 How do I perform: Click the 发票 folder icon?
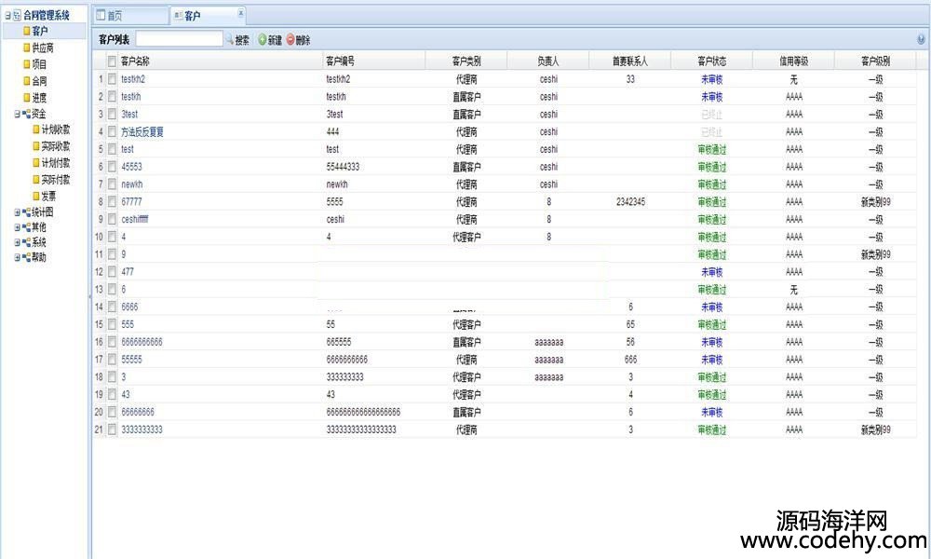point(36,196)
